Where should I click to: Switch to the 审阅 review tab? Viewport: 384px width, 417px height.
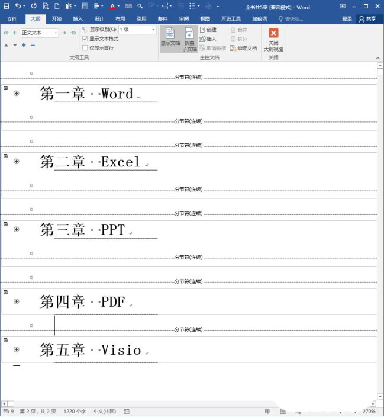(184, 18)
